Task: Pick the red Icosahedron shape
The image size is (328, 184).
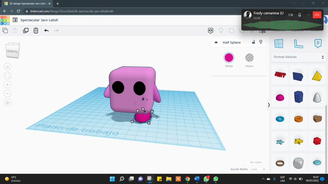Action: pos(317,141)
